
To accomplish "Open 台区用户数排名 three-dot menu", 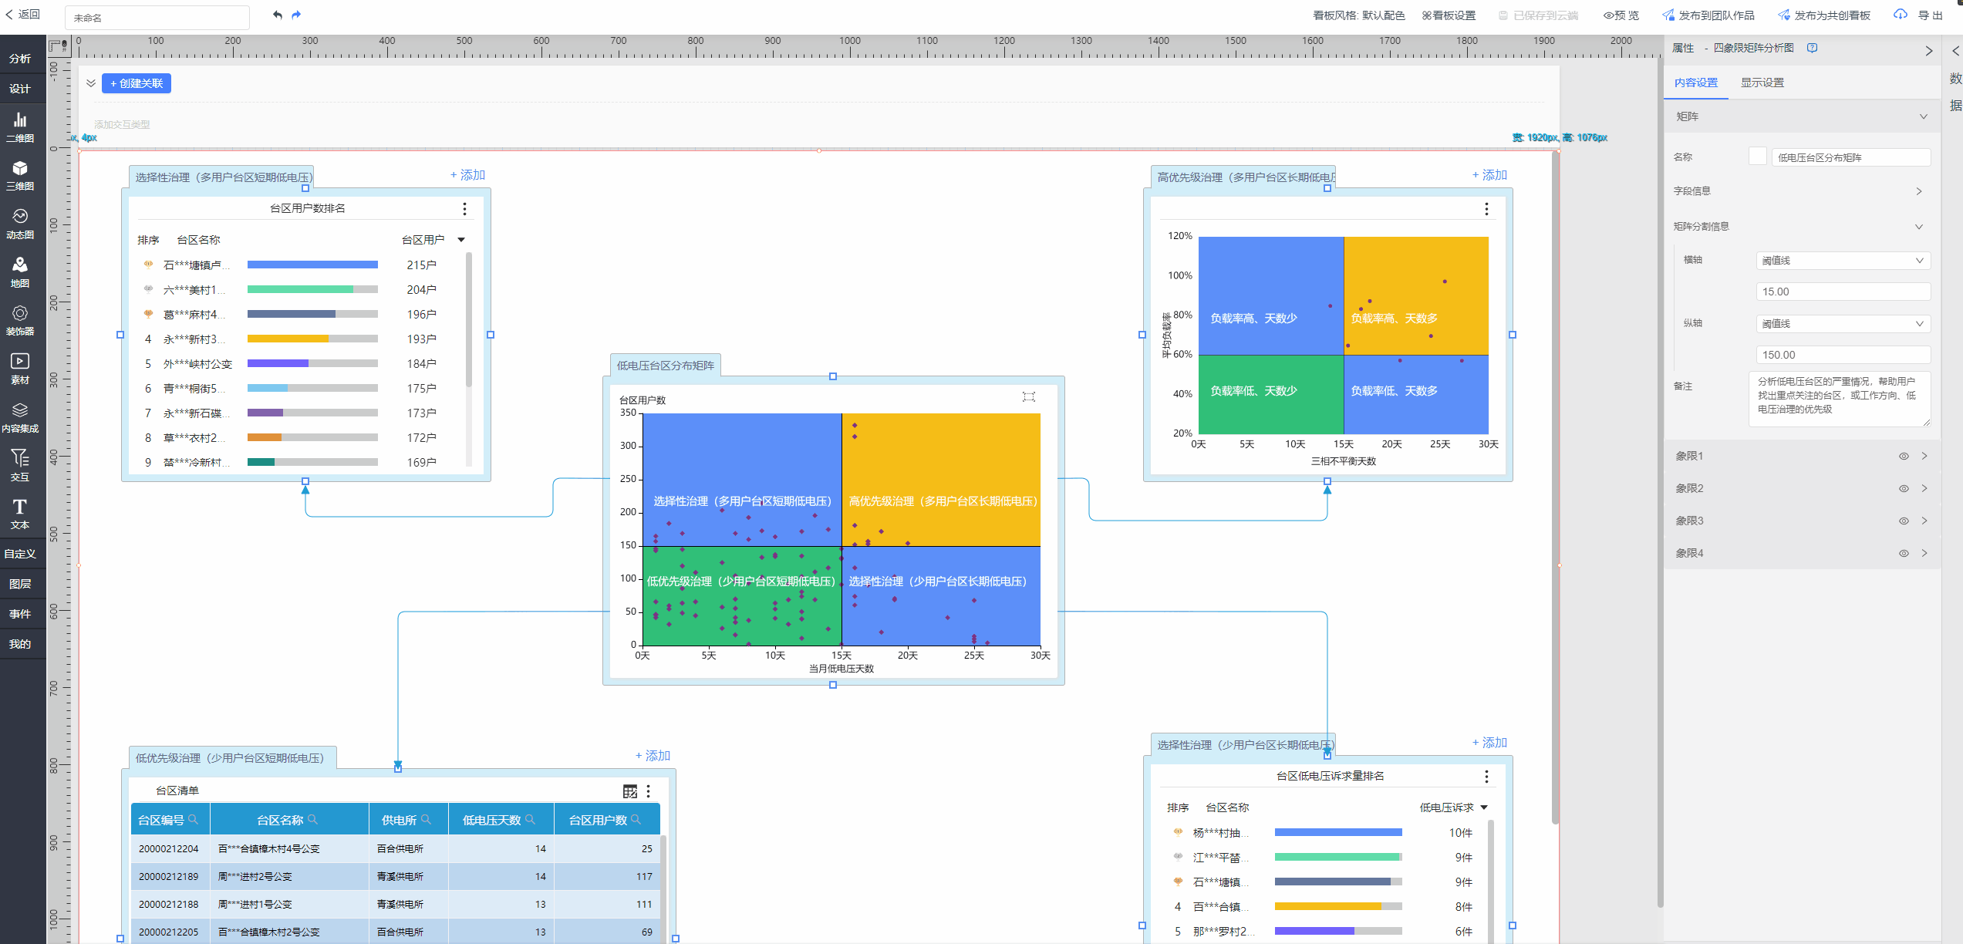I will point(464,209).
